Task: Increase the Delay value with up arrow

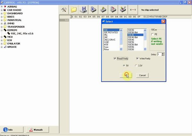Action: tap(163, 53)
